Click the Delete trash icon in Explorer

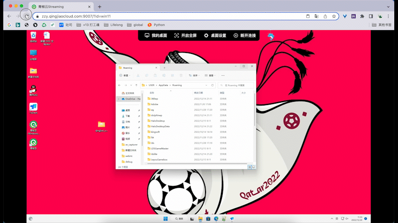pos(181,75)
